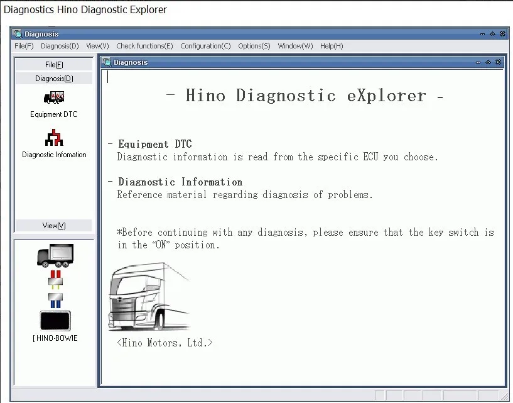Click the Equipment DTC label in sidebar
The height and width of the screenshot is (403, 513).
tap(54, 114)
